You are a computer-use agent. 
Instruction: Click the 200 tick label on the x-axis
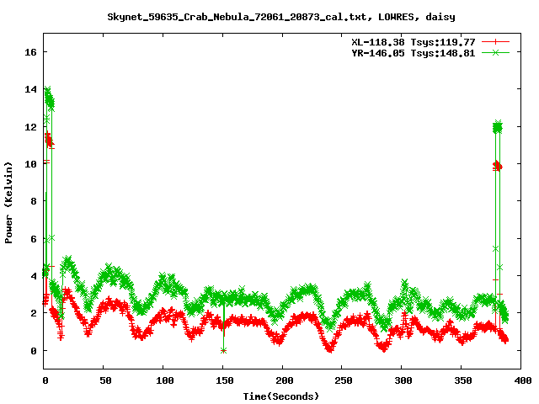[x=282, y=381]
